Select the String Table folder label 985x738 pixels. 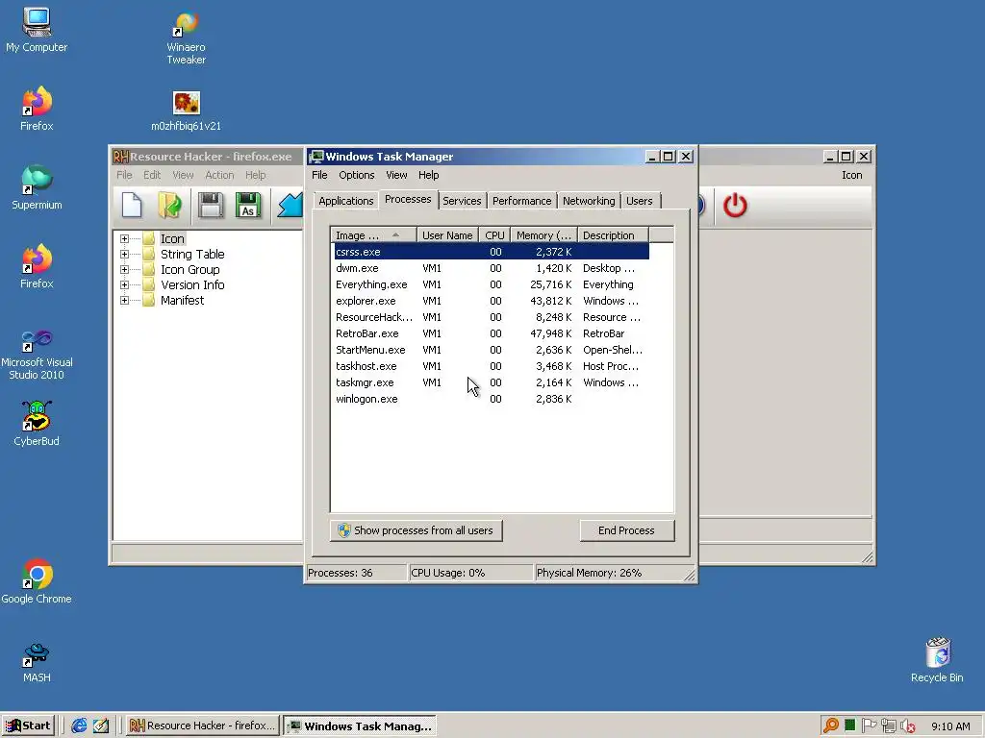(192, 254)
